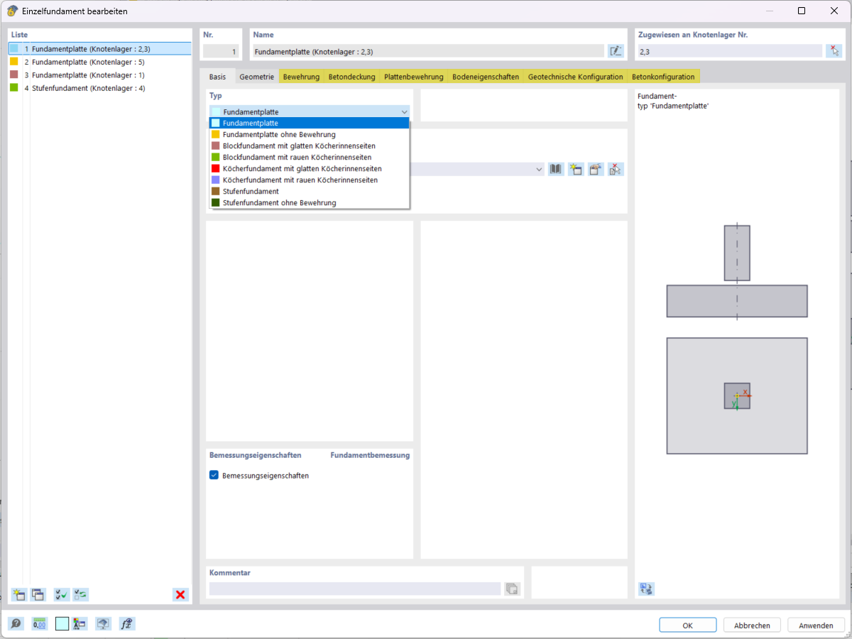Click the Nr. field showing 1
The height and width of the screenshot is (639, 852).
coord(221,51)
